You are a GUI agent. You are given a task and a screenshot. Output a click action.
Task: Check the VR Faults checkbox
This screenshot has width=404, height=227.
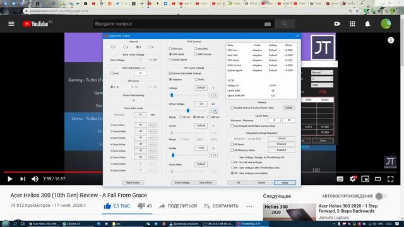pos(232,144)
